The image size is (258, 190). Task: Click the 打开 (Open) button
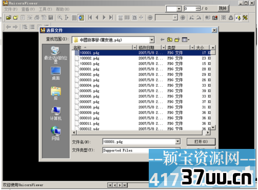click(201, 142)
